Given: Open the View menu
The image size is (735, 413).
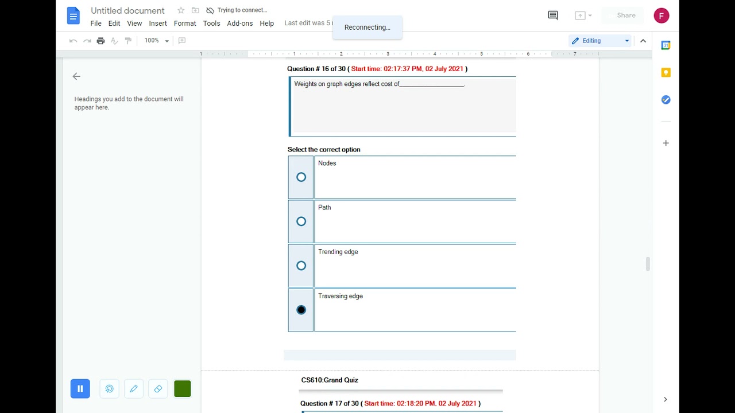Looking at the screenshot, I should click(x=134, y=24).
